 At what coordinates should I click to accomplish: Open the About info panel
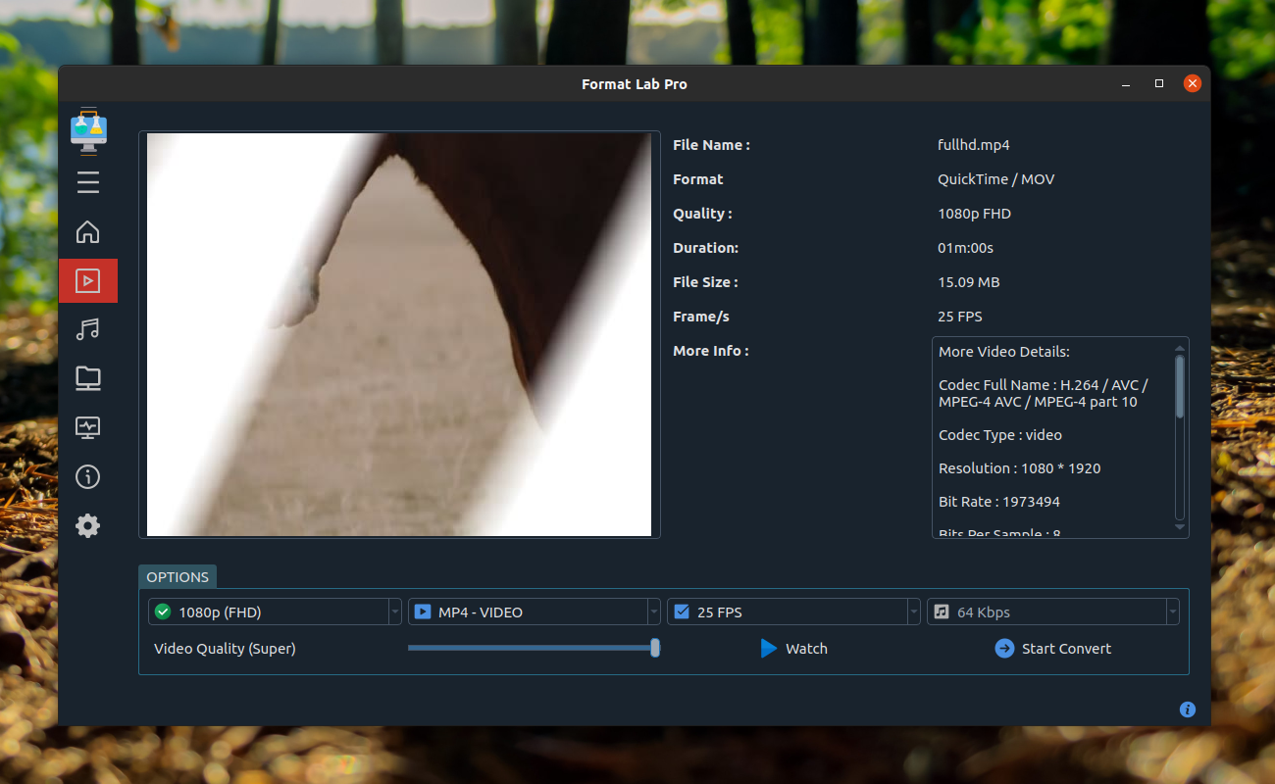(x=87, y=476)
